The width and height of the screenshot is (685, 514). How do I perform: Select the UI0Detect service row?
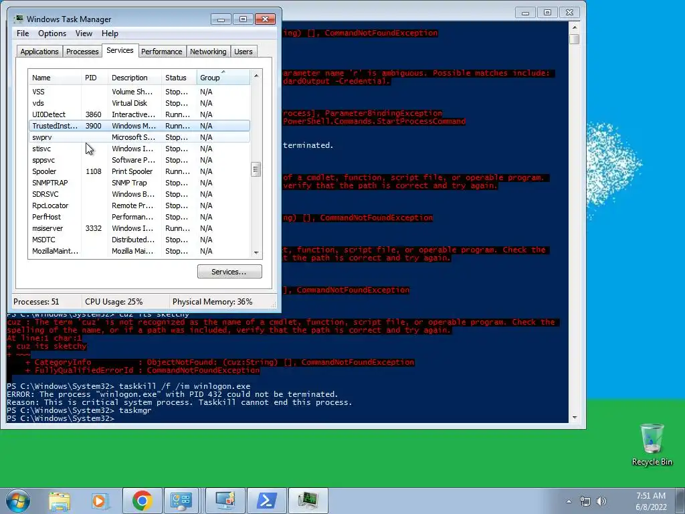pyautogui.click(x=139, y=114)
